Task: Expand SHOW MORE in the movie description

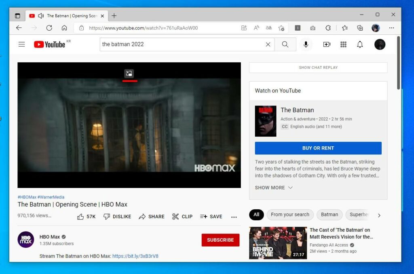Action: click(x=274, y=188)
